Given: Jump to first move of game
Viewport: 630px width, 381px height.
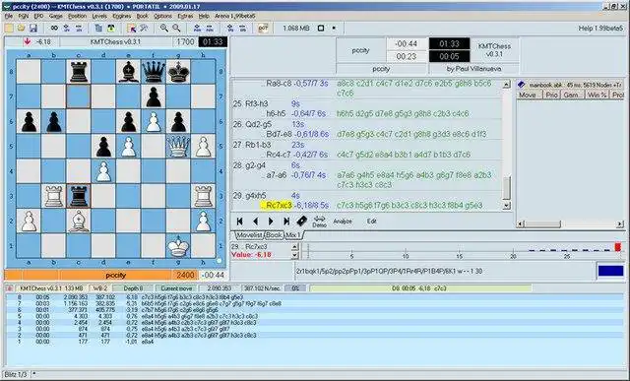Looking at the screenshot, I should pyautogui.click(x=240, y=222).
